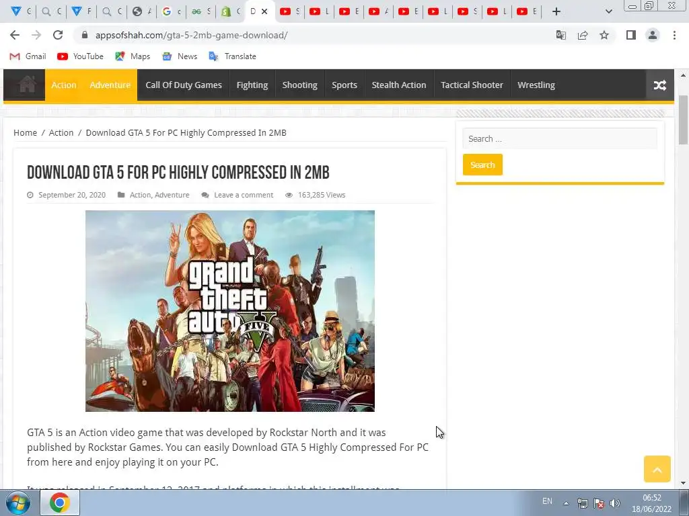689x516 pixels.
Task: Open the browser side panel
Action: [631, 35]
